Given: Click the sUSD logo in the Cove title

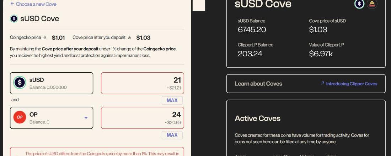Looking at the screenshot, I should (14, 19).
